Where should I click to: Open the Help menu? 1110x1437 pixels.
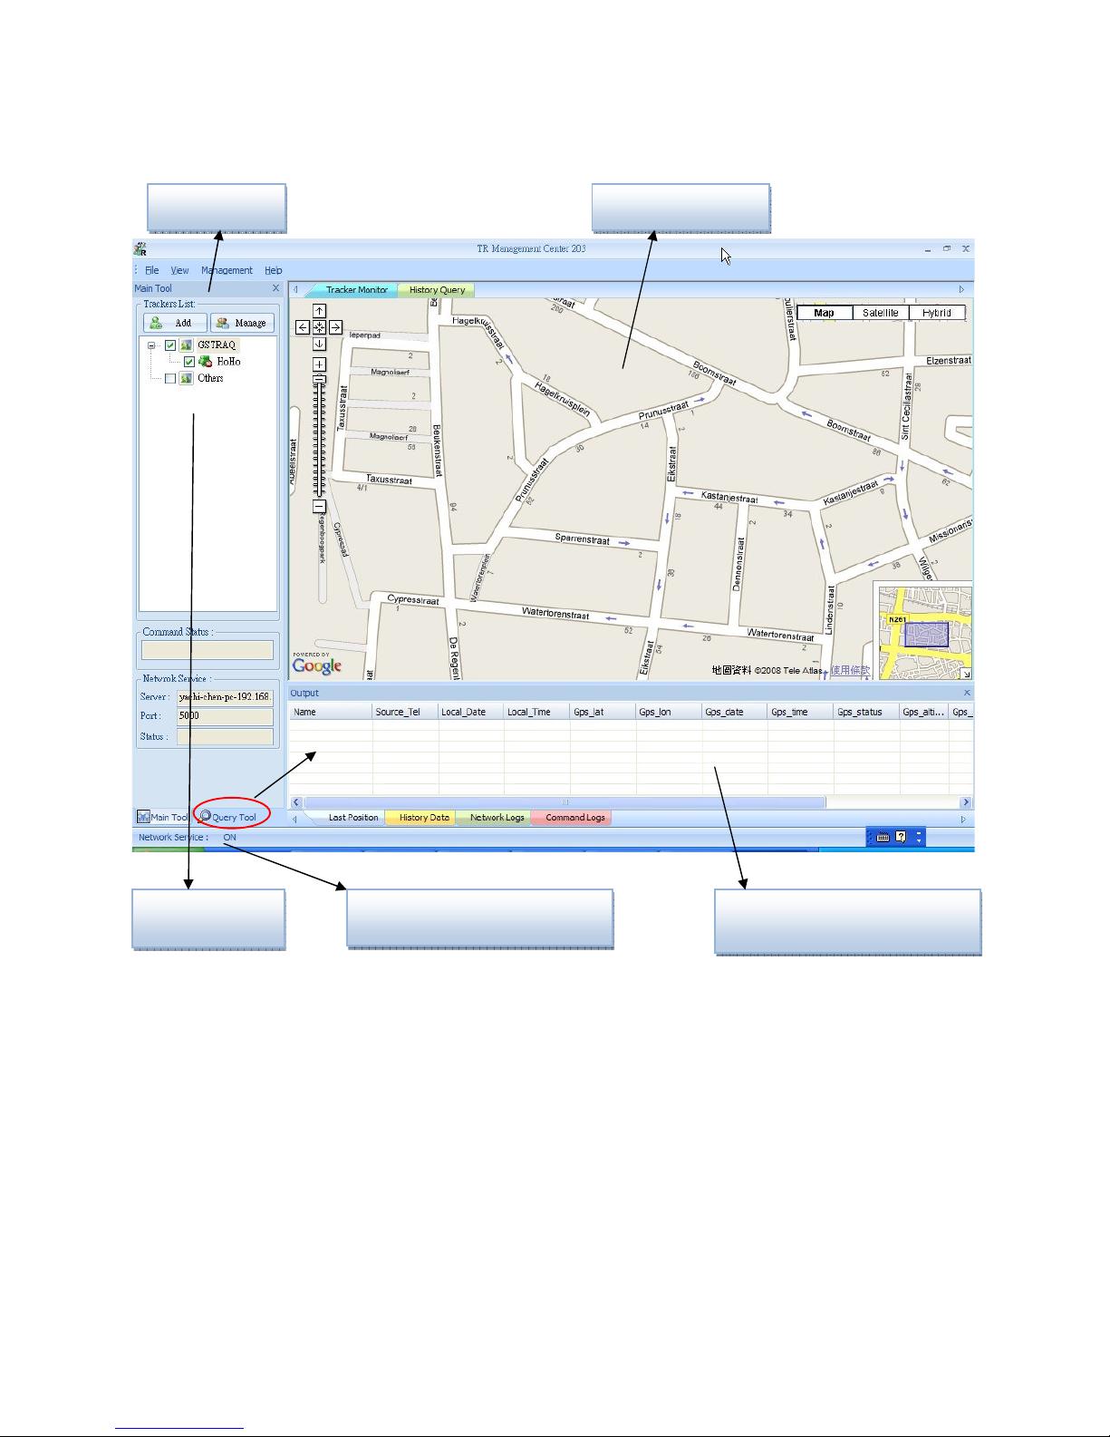pyautogui.click(x=274, y=270)
